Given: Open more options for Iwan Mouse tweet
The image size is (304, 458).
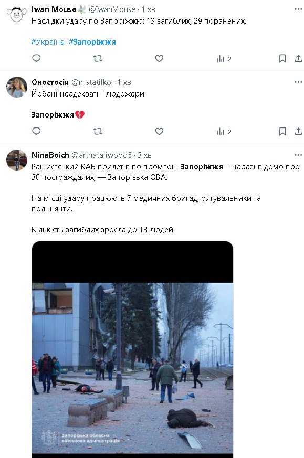Looking at the screenshot, I should click(x=298, y=9).
